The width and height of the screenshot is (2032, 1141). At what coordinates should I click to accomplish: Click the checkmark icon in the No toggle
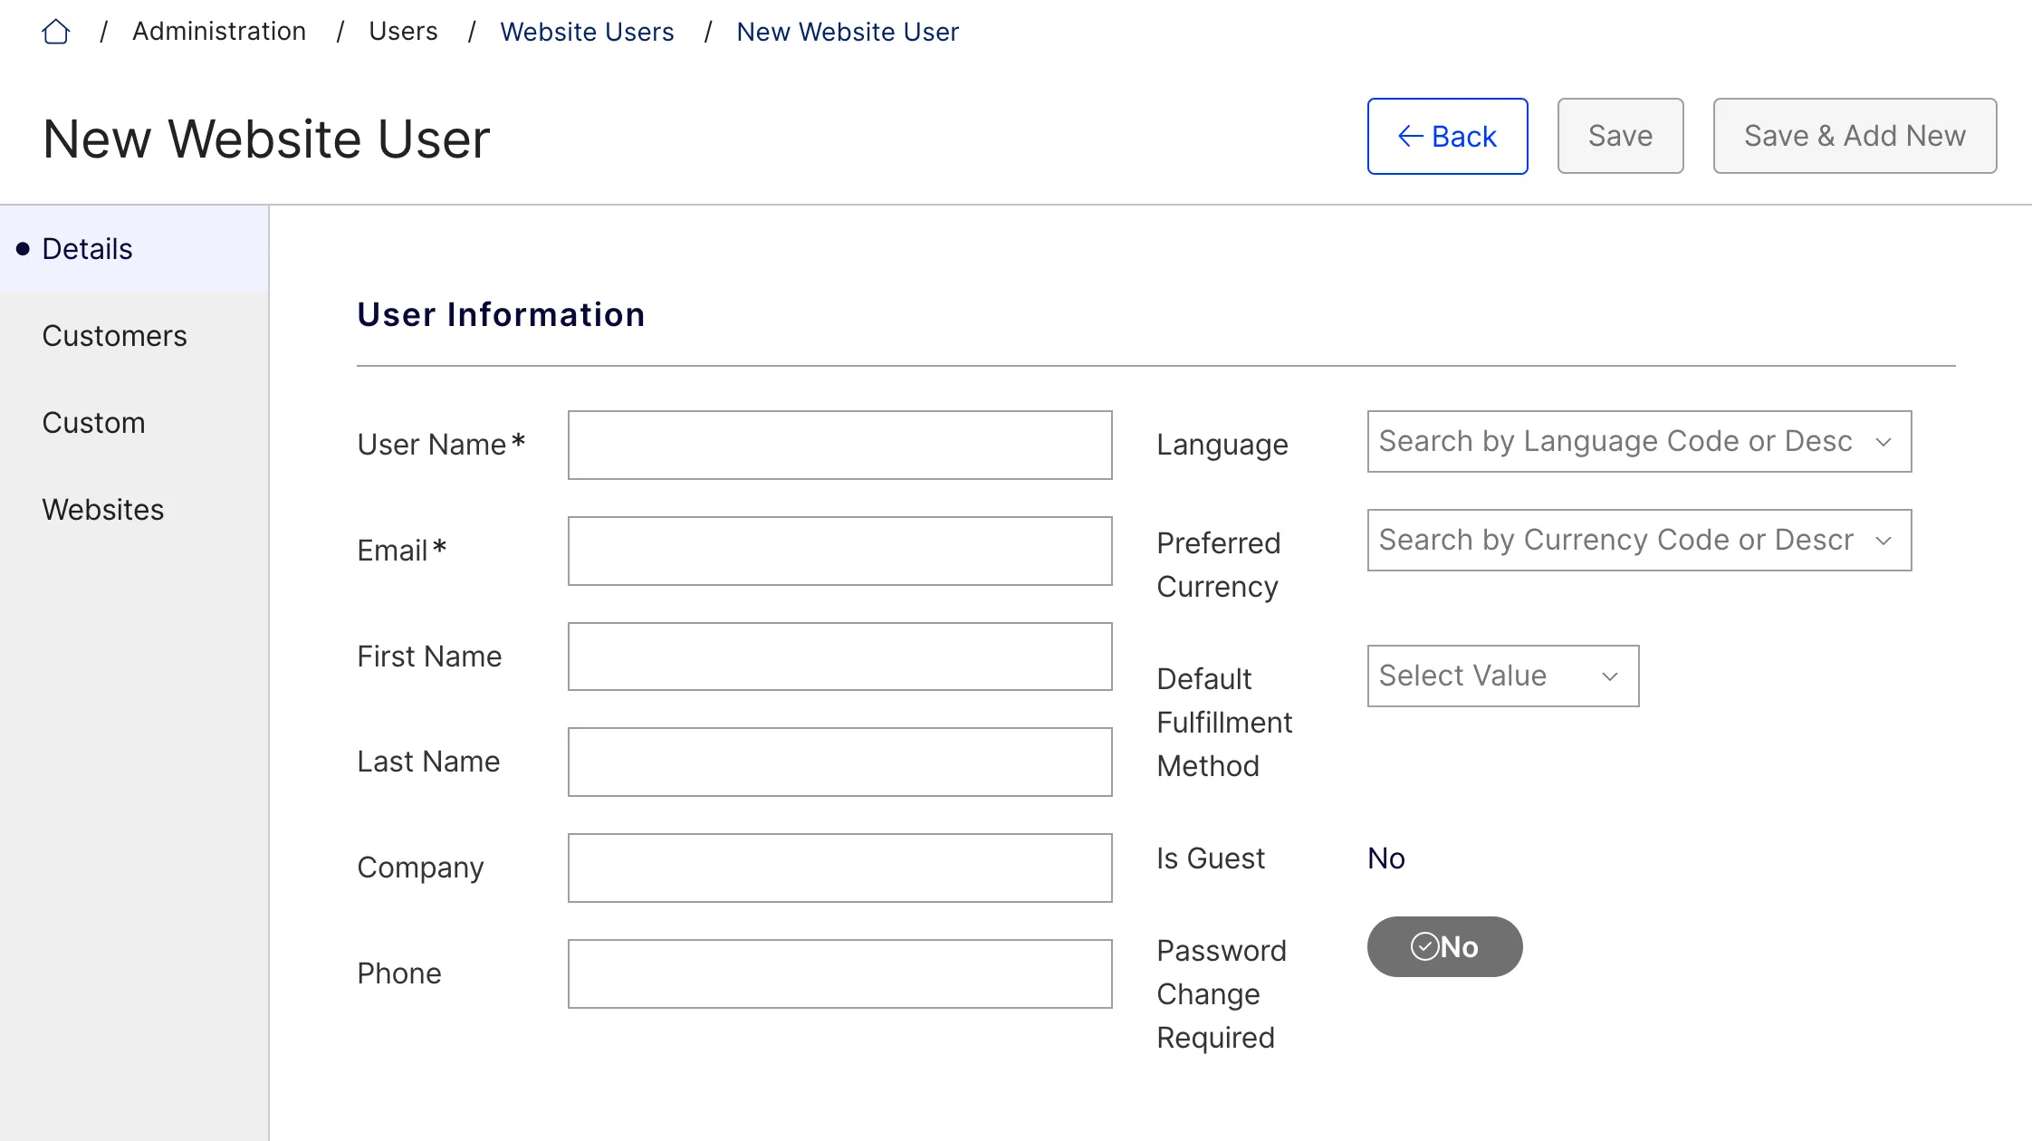tap(1424, 946)
